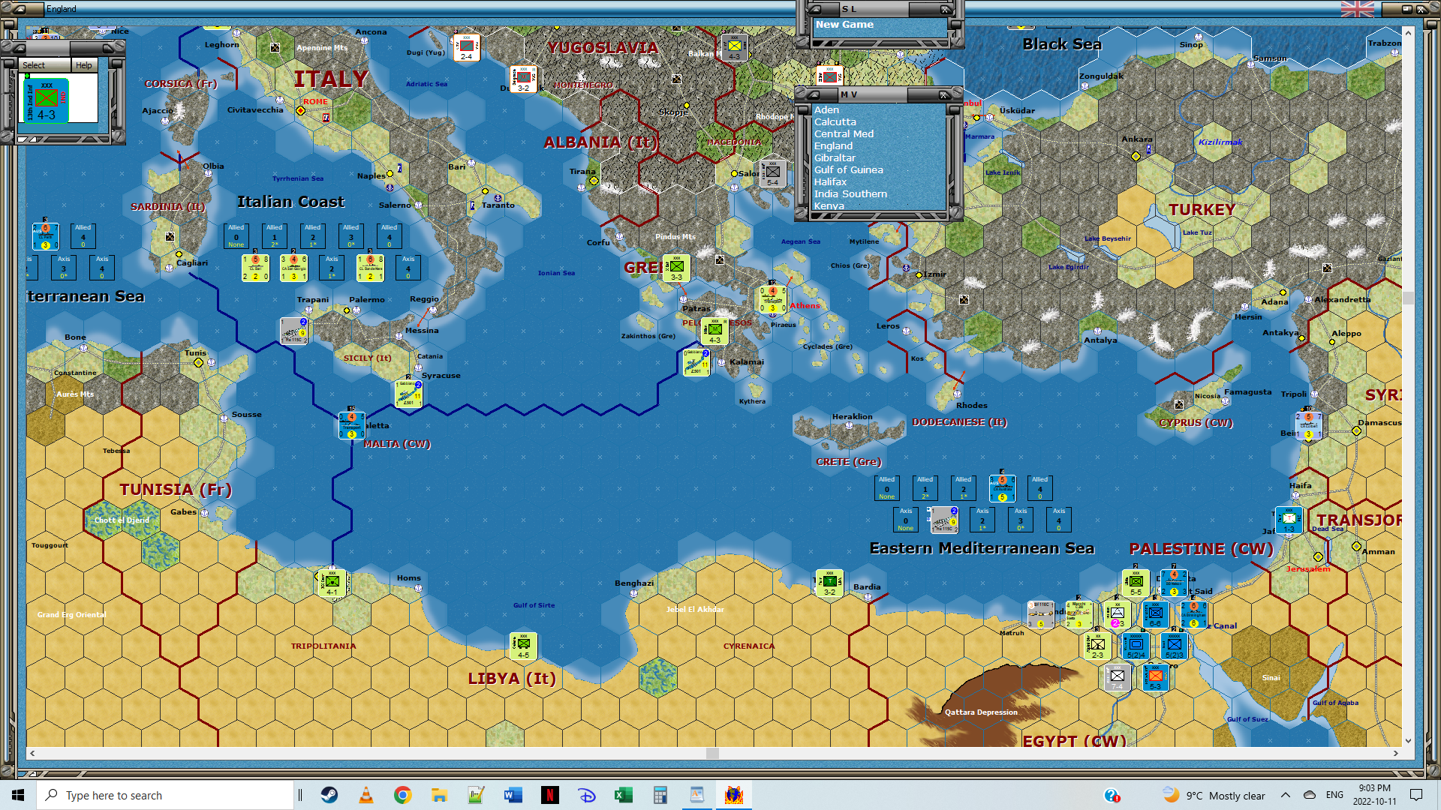Select the 5-5 infantry counter in Egypt

(x=1136, y=583)
